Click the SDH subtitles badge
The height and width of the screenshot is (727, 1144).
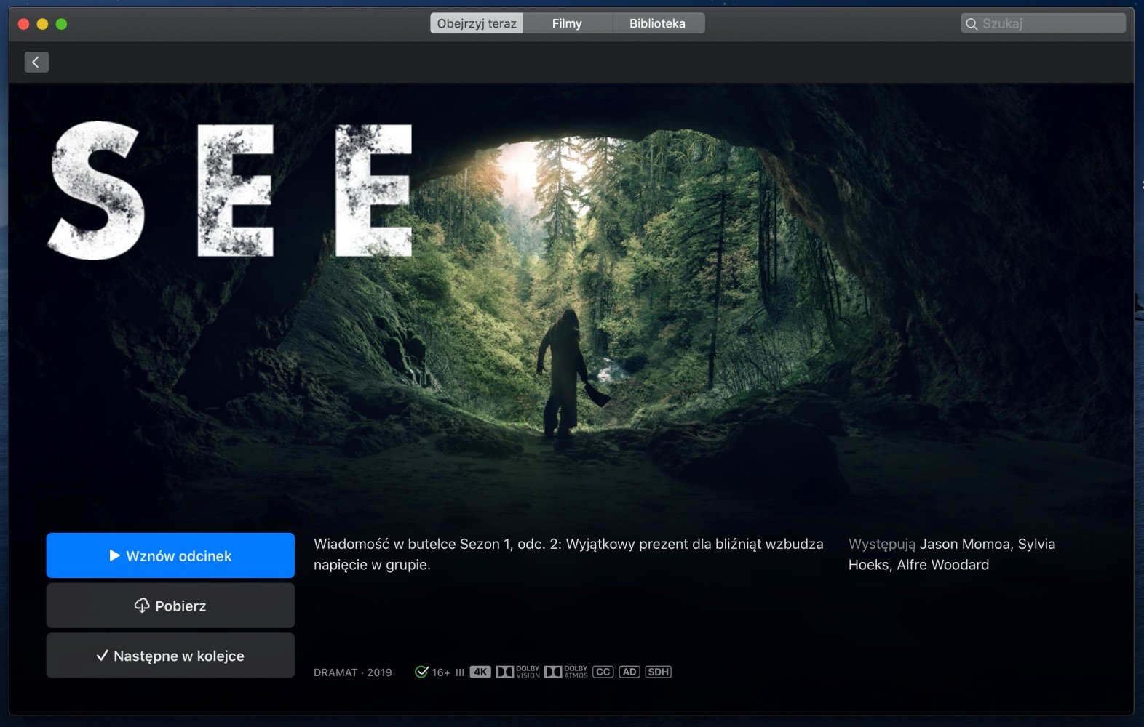659,672
